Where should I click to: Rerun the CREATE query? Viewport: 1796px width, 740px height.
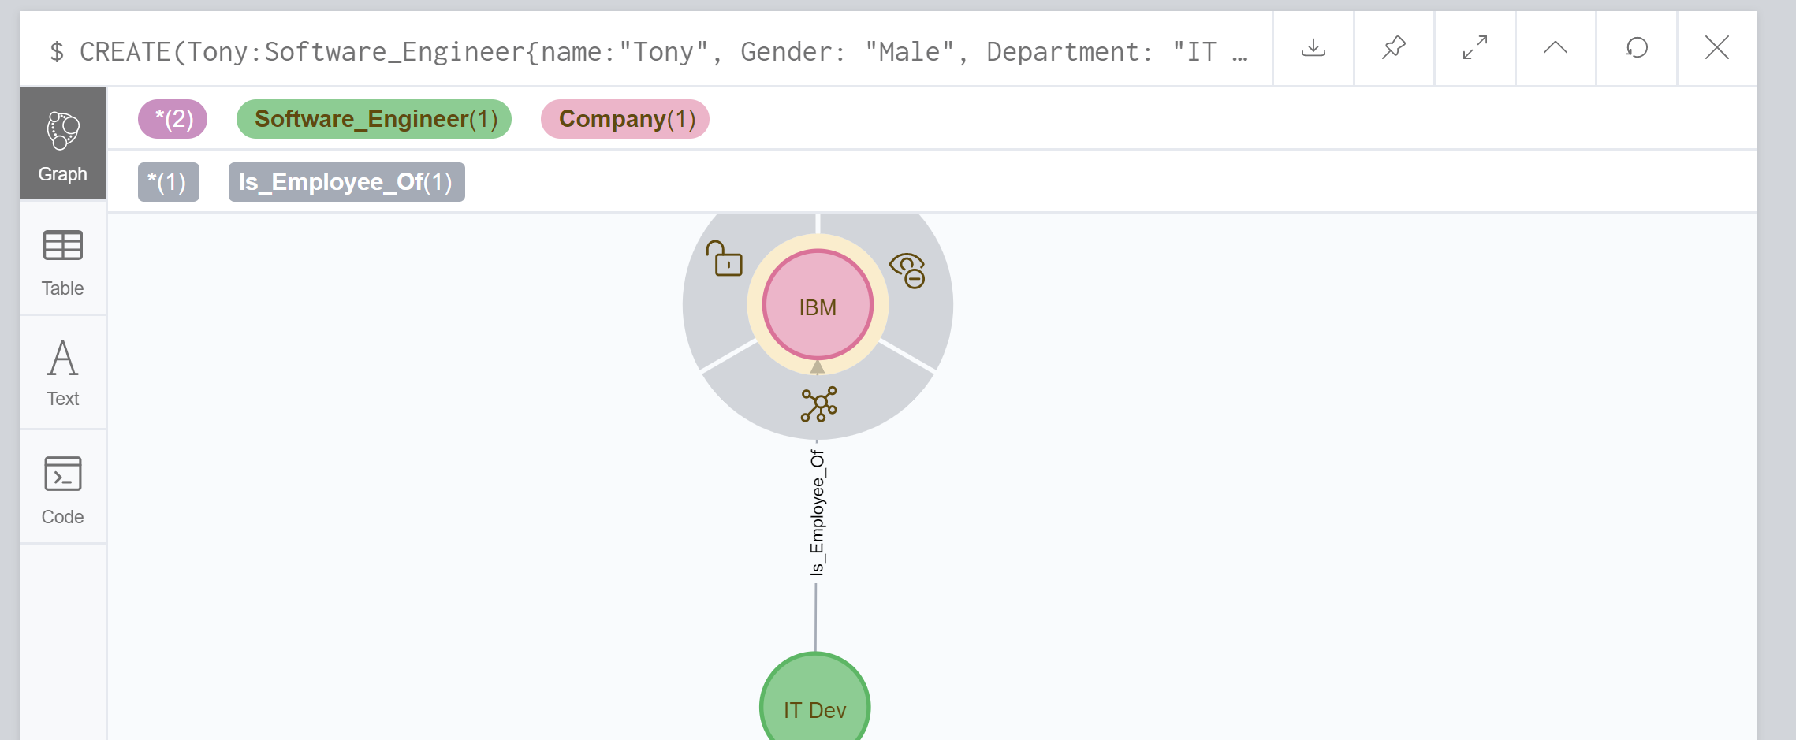pos(1637,48)
